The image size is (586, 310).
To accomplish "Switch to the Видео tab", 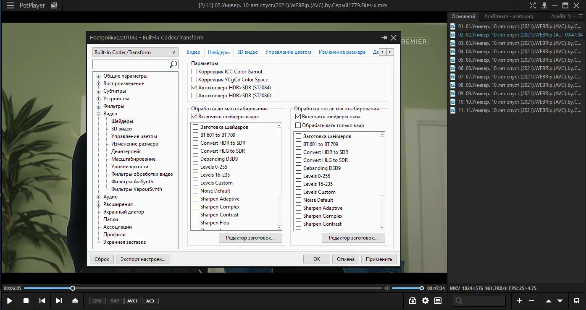I will [193, 52].
